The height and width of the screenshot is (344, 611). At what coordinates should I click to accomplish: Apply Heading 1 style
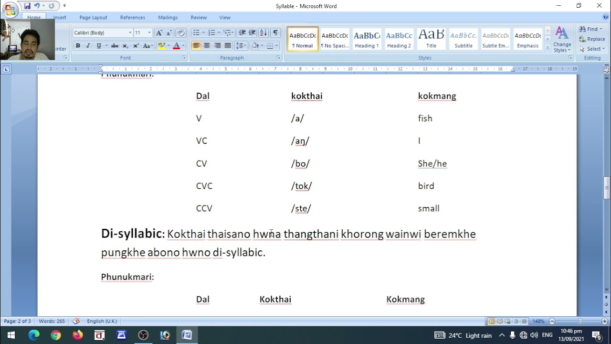pos(367,39)
